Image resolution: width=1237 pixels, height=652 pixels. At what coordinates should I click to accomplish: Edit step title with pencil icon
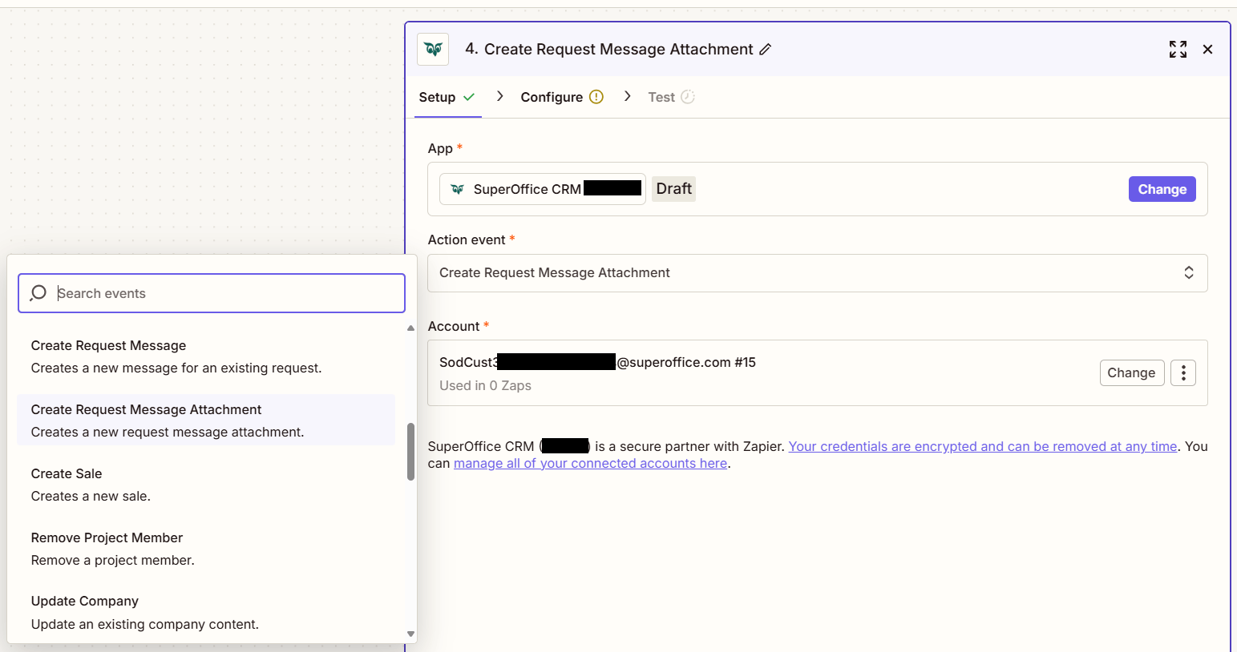766,50
